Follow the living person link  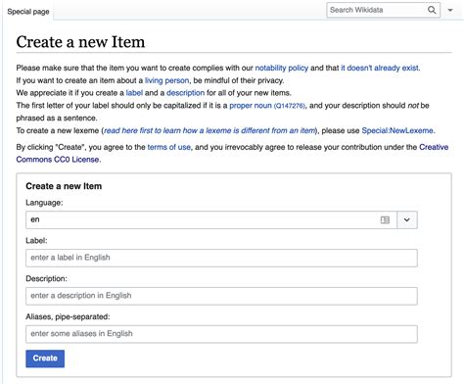tap(166, 80)
